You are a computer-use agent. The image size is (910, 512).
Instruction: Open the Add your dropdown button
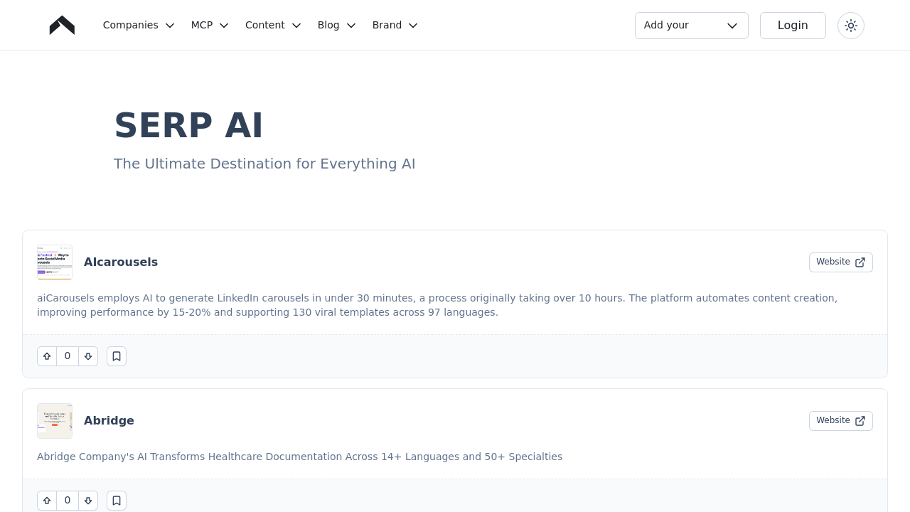(691, 26)
